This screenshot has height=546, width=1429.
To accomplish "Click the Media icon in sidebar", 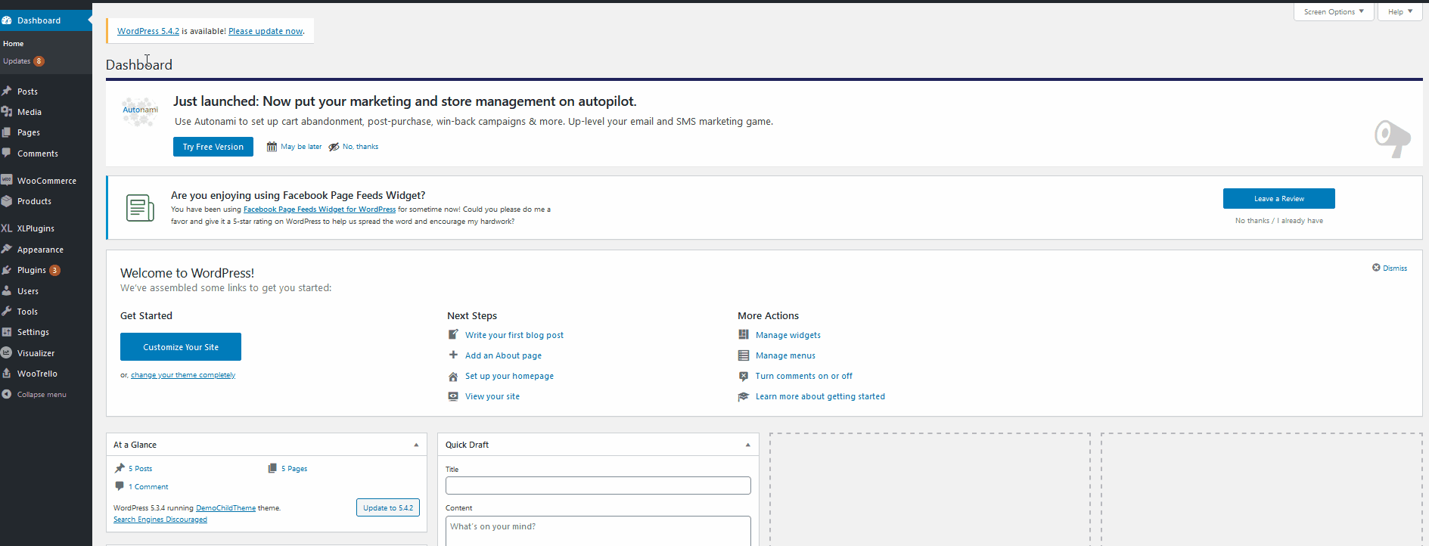I will [x=7, y=112].
